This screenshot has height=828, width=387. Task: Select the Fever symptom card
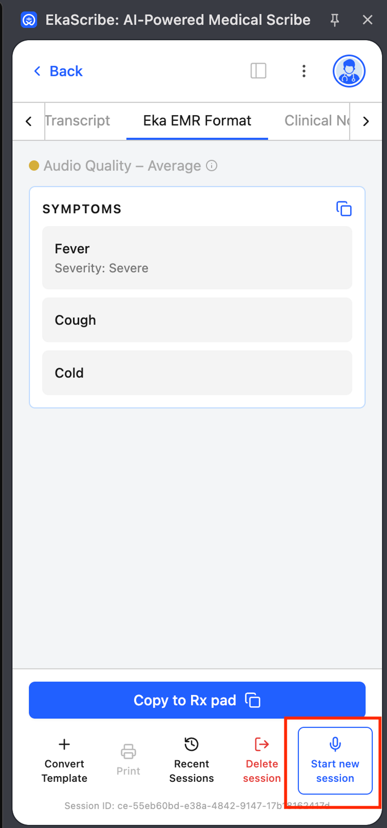(197, 258)
